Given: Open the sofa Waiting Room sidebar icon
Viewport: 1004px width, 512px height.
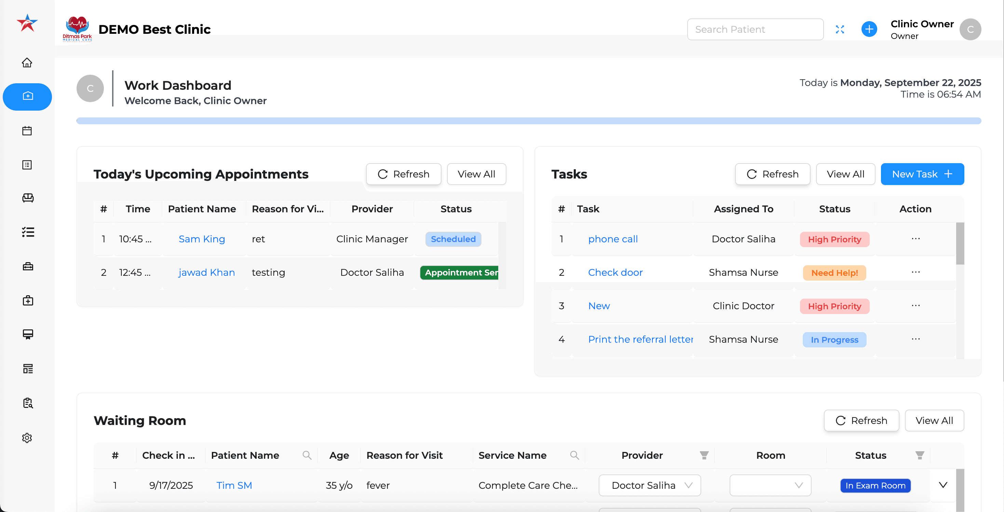Looking at the screenshot, I should point(27,198).
